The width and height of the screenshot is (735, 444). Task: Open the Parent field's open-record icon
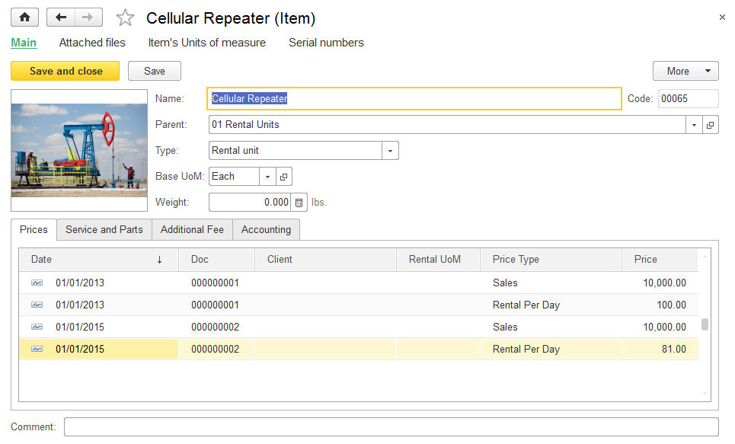(x=711, y=125)
